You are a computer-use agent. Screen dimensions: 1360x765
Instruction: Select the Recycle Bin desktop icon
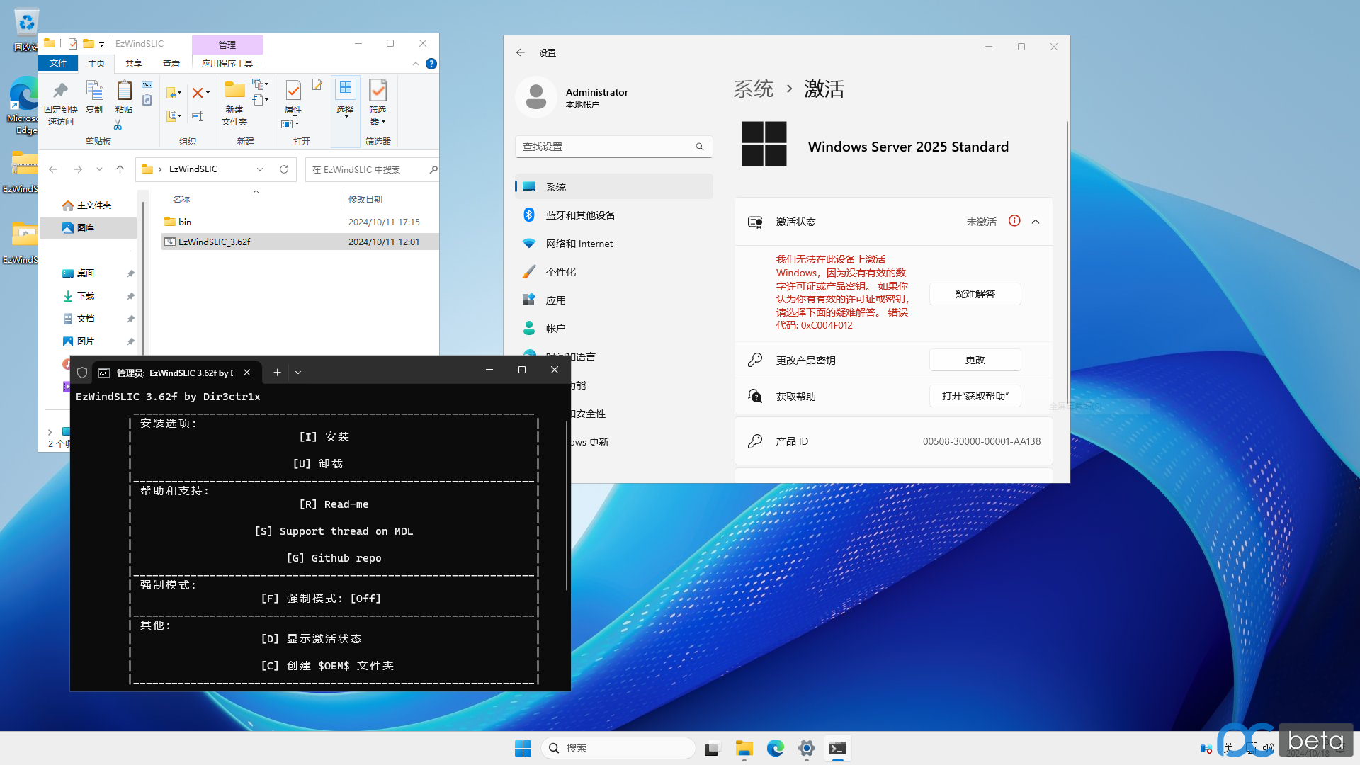click(x=25, y=30)
